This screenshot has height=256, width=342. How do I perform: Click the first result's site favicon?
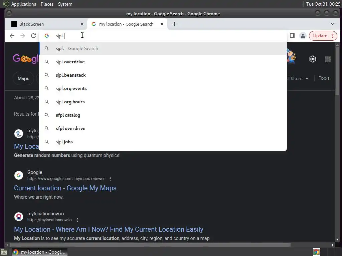point(19,134)
